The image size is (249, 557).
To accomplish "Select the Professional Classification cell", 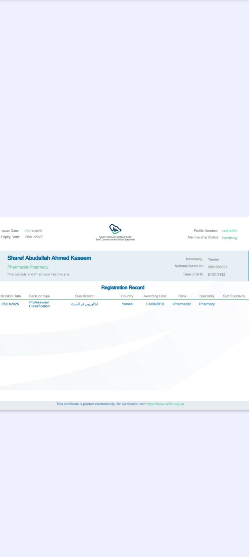I will [39, 304].
